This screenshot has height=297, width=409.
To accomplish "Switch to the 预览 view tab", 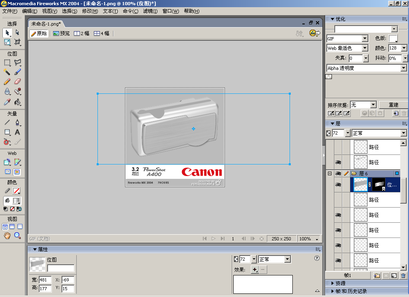I will pos(61,34).
